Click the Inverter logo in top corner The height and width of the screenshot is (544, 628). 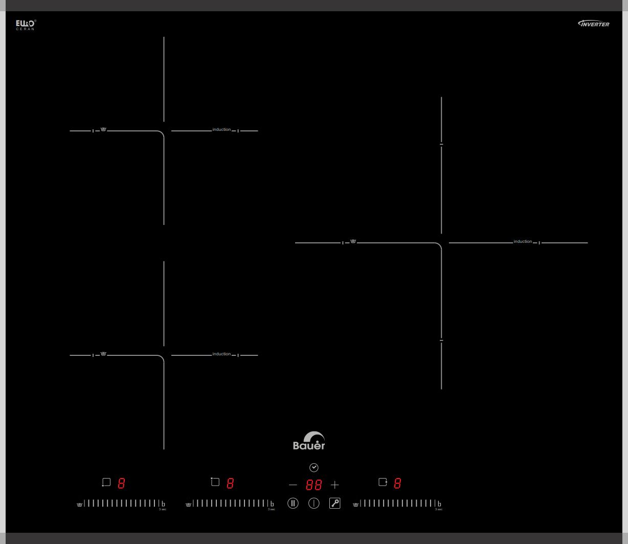click(x=594, y=24)
